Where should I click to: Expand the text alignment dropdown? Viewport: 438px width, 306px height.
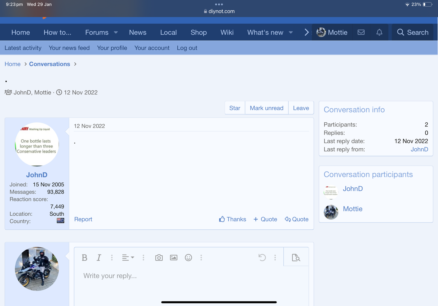[128, 258]
